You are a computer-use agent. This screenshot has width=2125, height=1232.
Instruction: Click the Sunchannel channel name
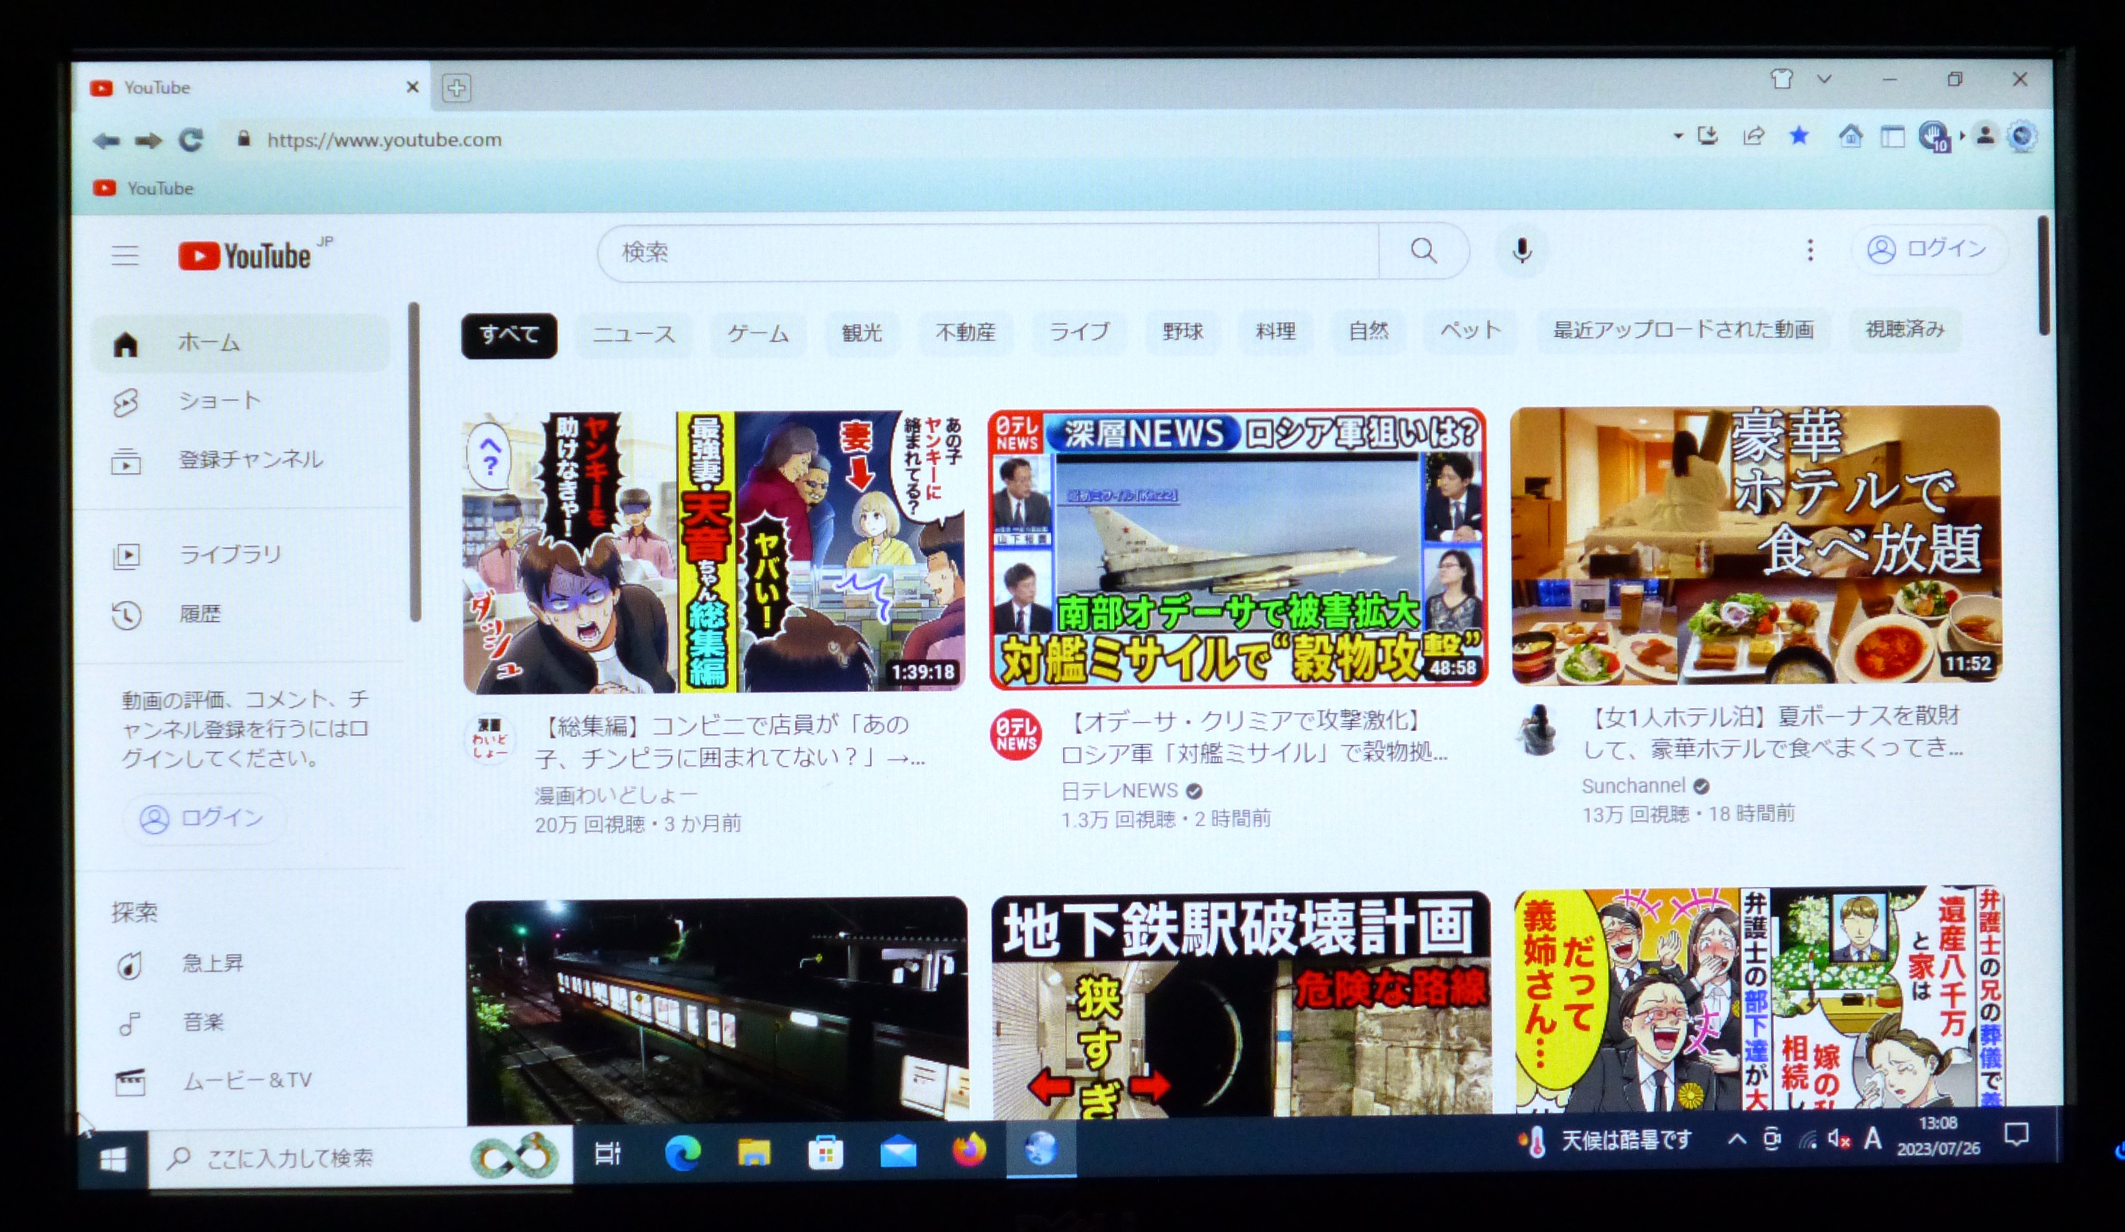[x=1633, y=785]
